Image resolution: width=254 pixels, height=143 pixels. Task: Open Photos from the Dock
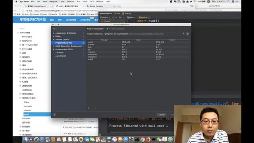(81, 139)
